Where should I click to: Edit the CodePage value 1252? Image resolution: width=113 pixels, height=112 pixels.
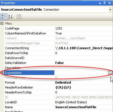[x=59, y=28]
